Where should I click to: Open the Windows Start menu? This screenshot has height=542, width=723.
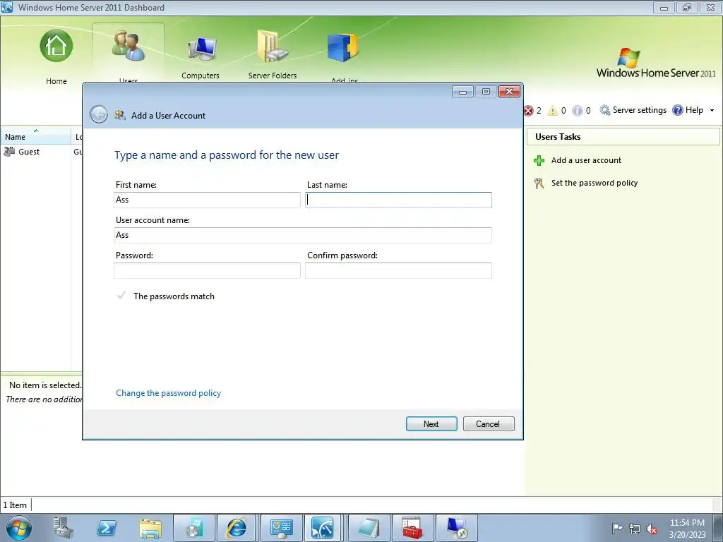tap(19, 528)
